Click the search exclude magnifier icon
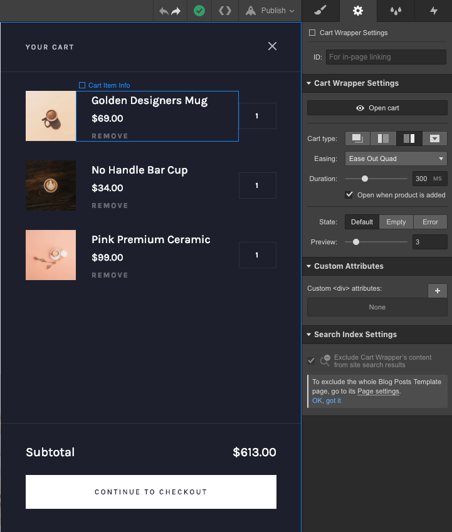The width and height of the screenshot is (452, 532). 325,360
